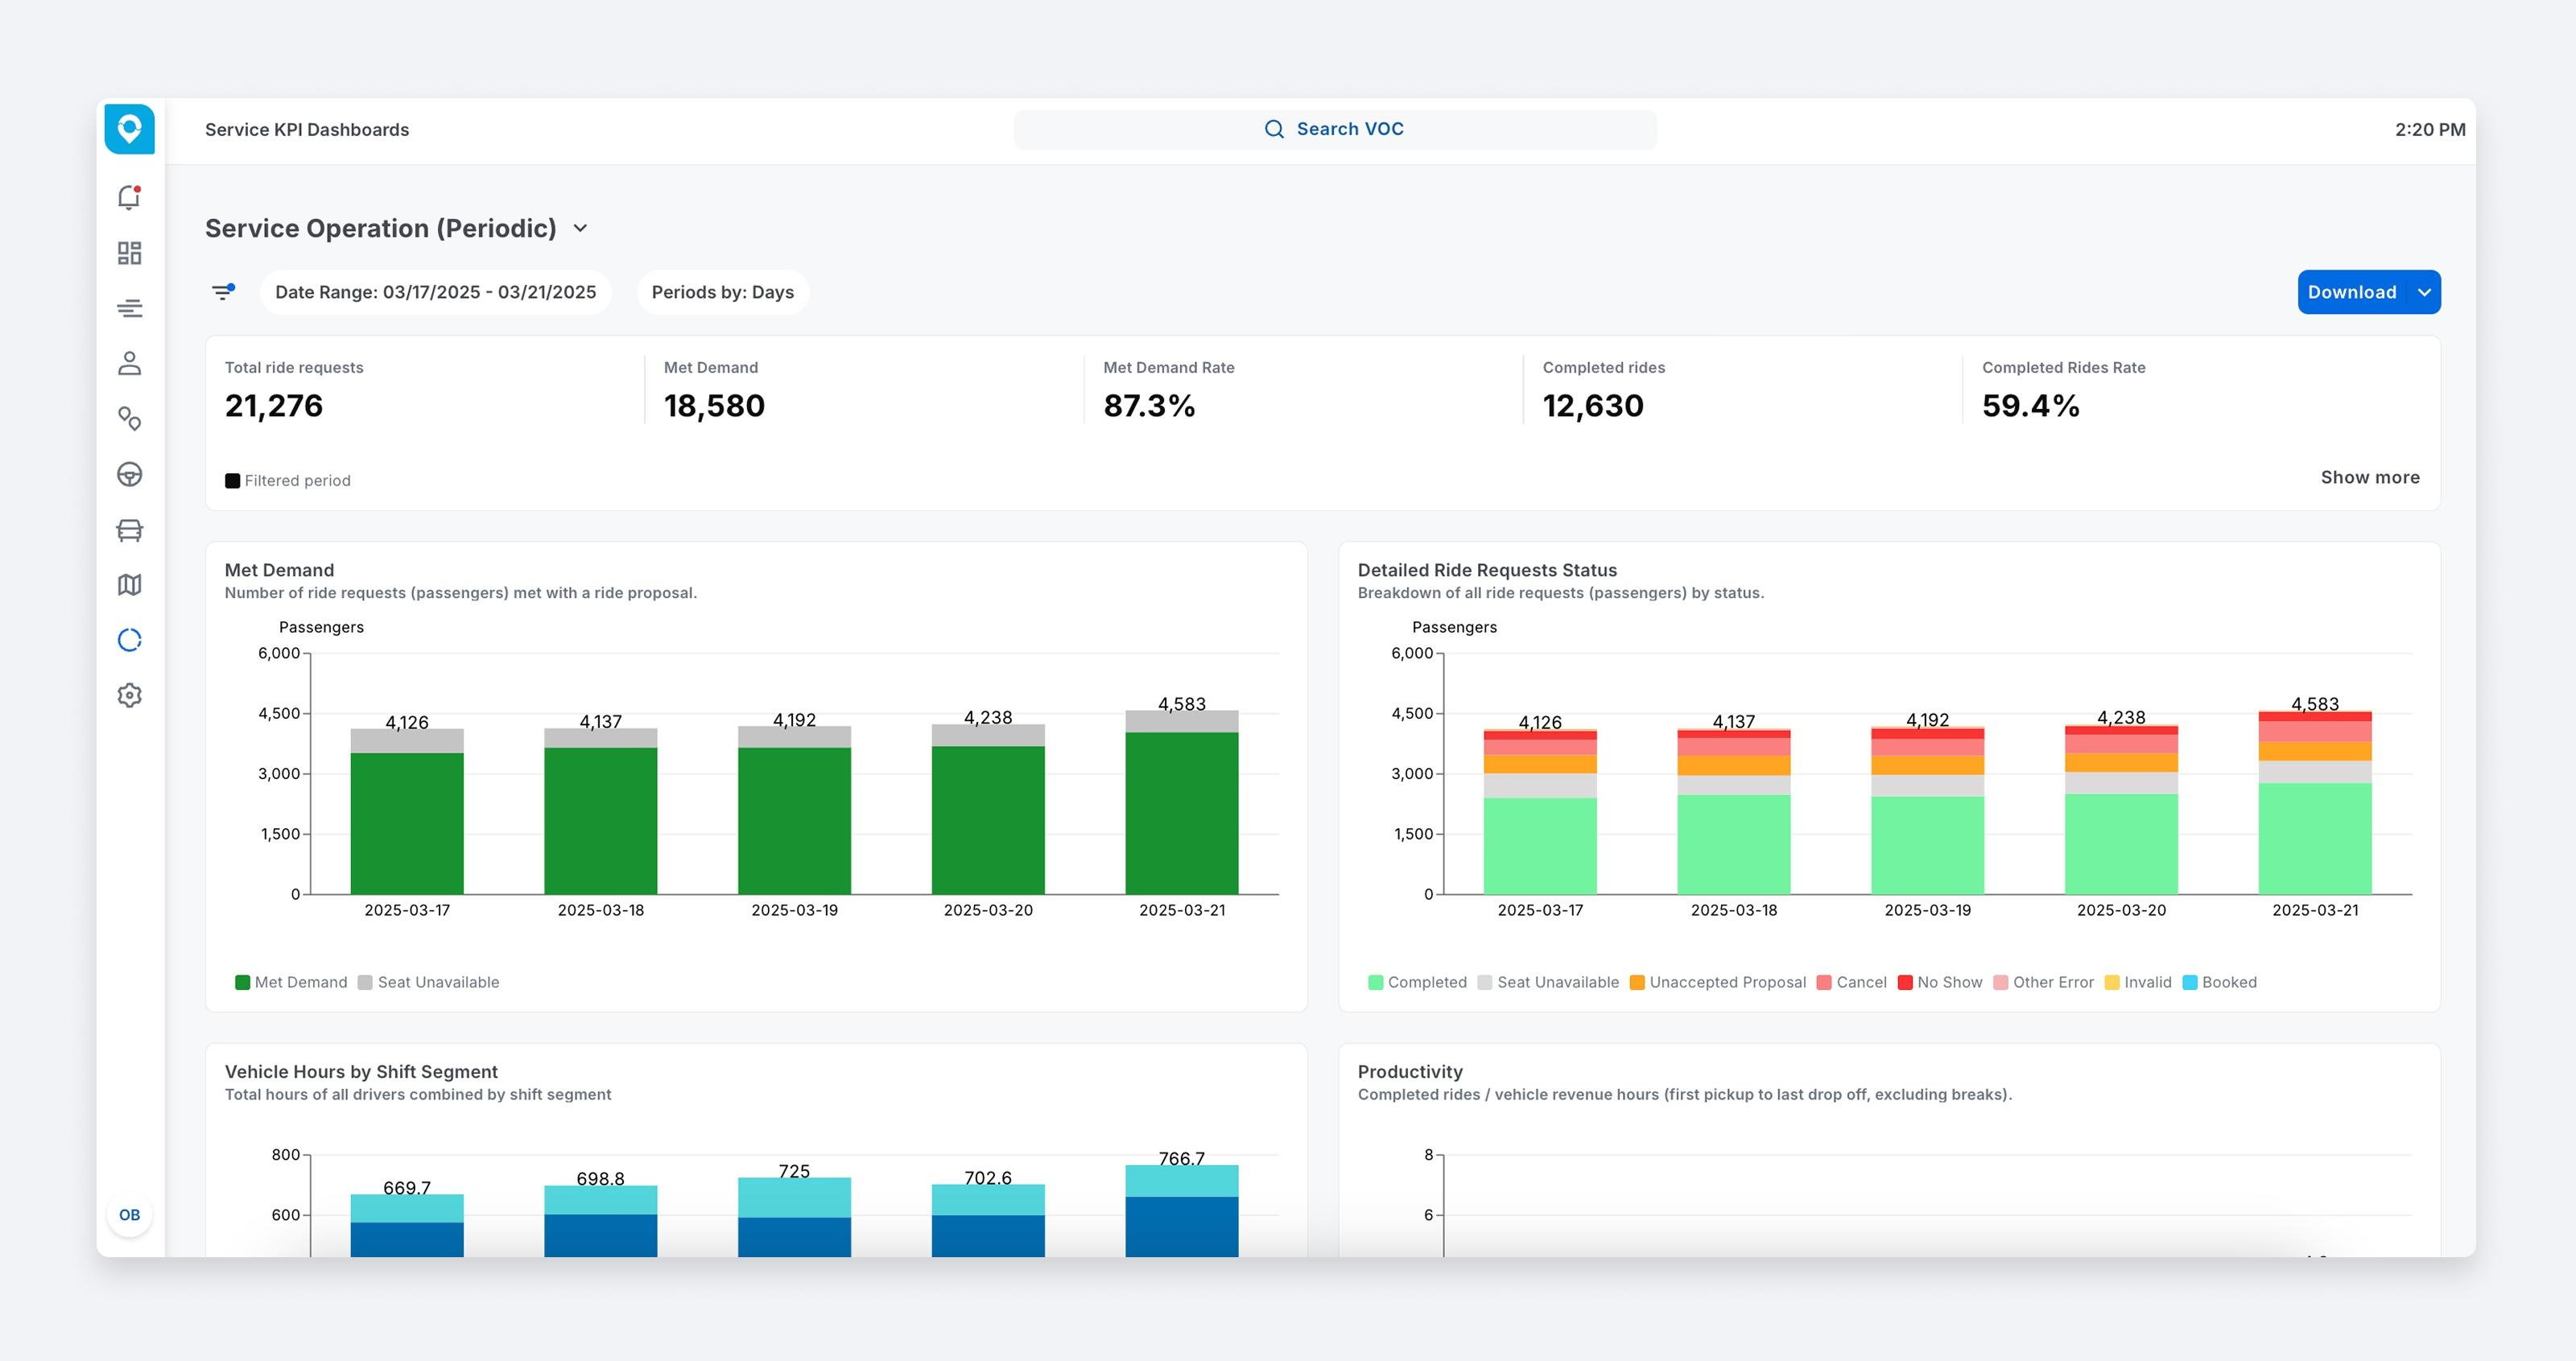Click the OB user avatar button
This screenshot has width=2576, height=1361.
coord(129,1215)
